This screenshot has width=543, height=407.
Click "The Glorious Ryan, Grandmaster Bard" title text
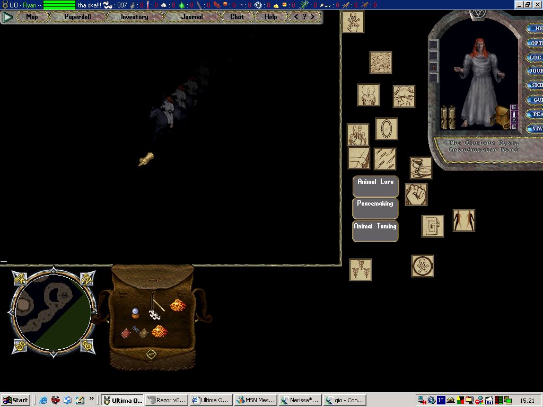[483, 146]
